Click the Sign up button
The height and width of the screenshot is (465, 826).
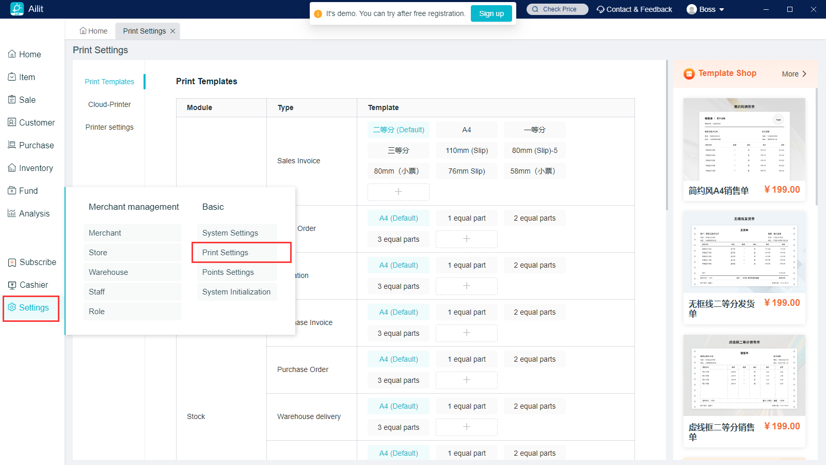pyautogui.click(x=491, y=13)
